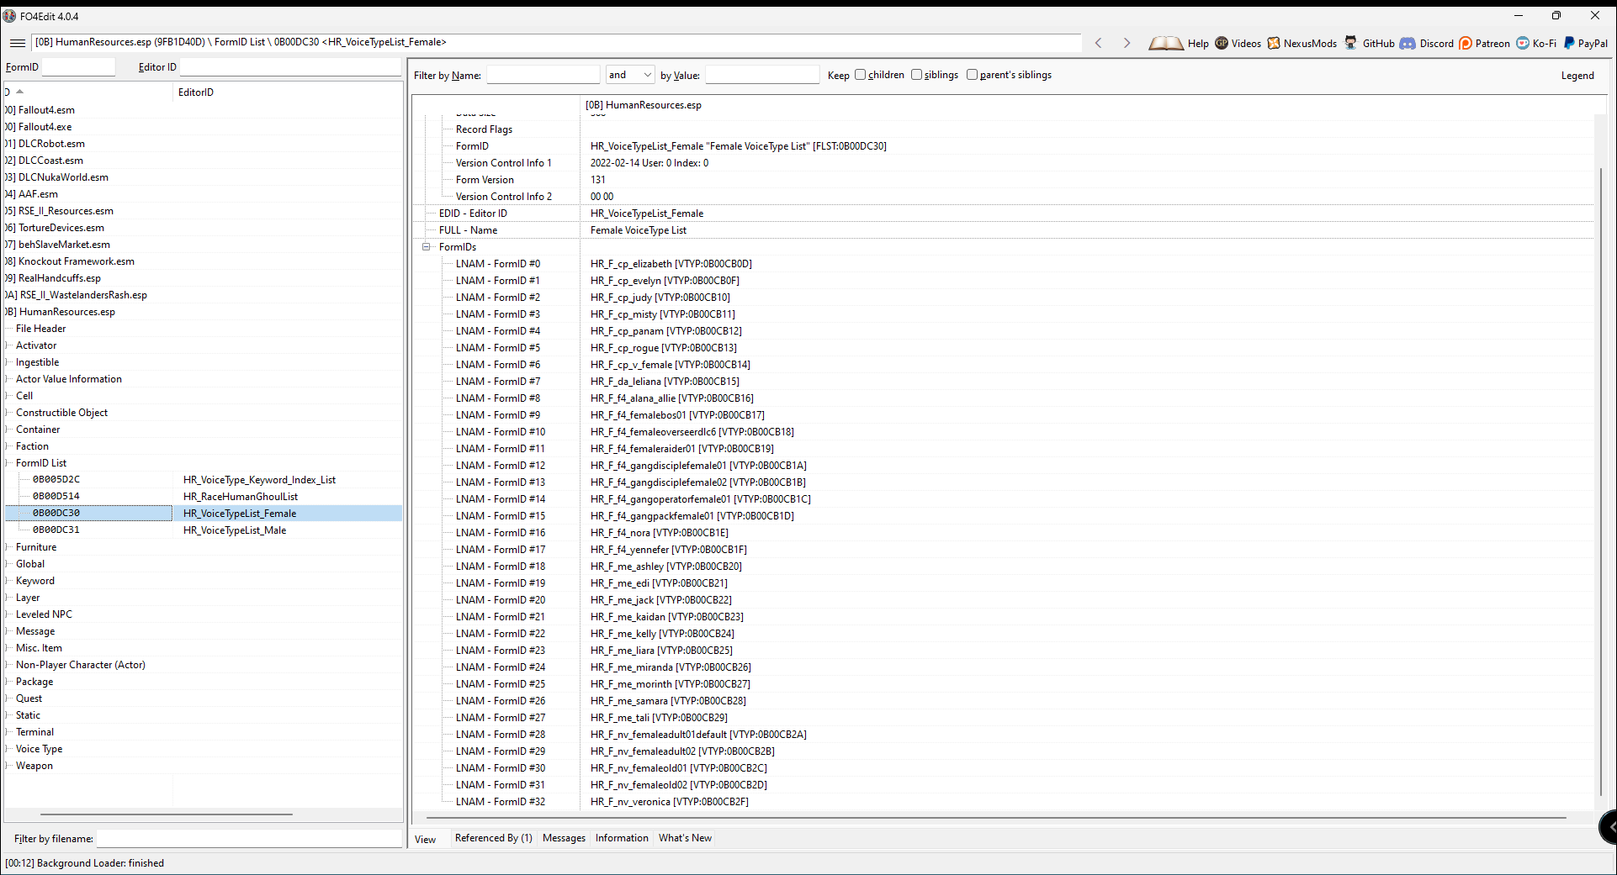This screenshot has height=875, width=1617.
Task: Enable the Keep siblings checkbox
Action: pos(916,75)
